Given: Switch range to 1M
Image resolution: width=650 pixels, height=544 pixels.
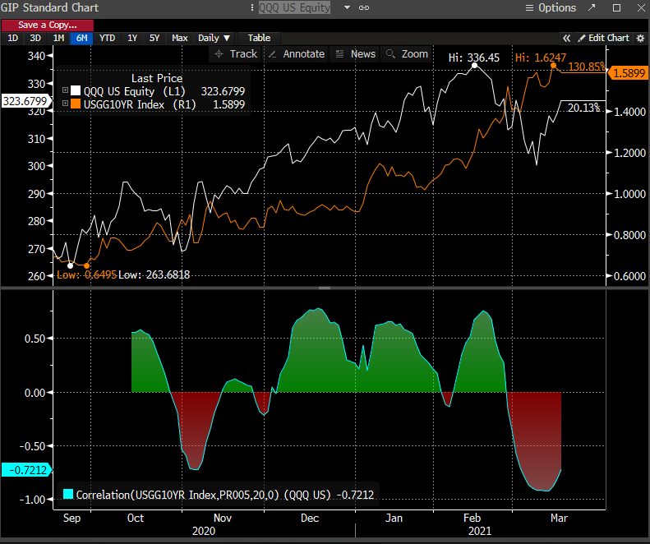Looking at the screenshot, I should tap(58, 38).
